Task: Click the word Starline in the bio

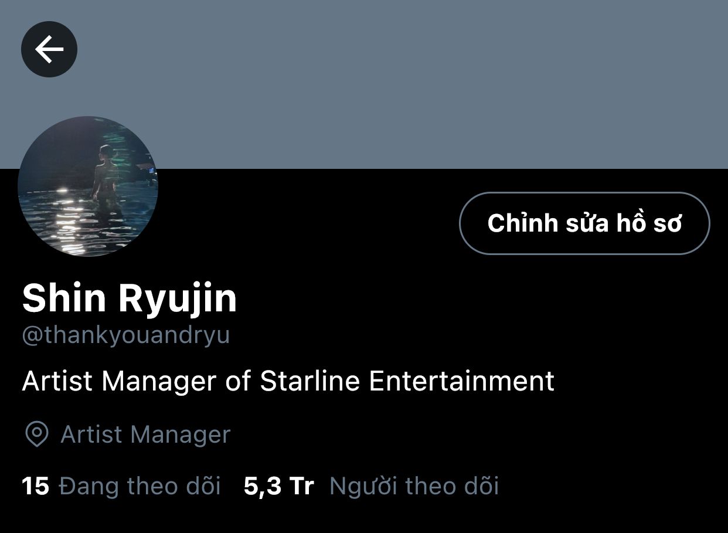Action: [x=311, y=381]
